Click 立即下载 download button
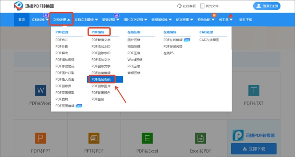 point(254,149)
